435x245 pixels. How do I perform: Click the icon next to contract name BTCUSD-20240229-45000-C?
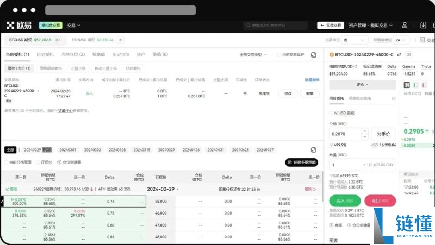coord(409,55)
